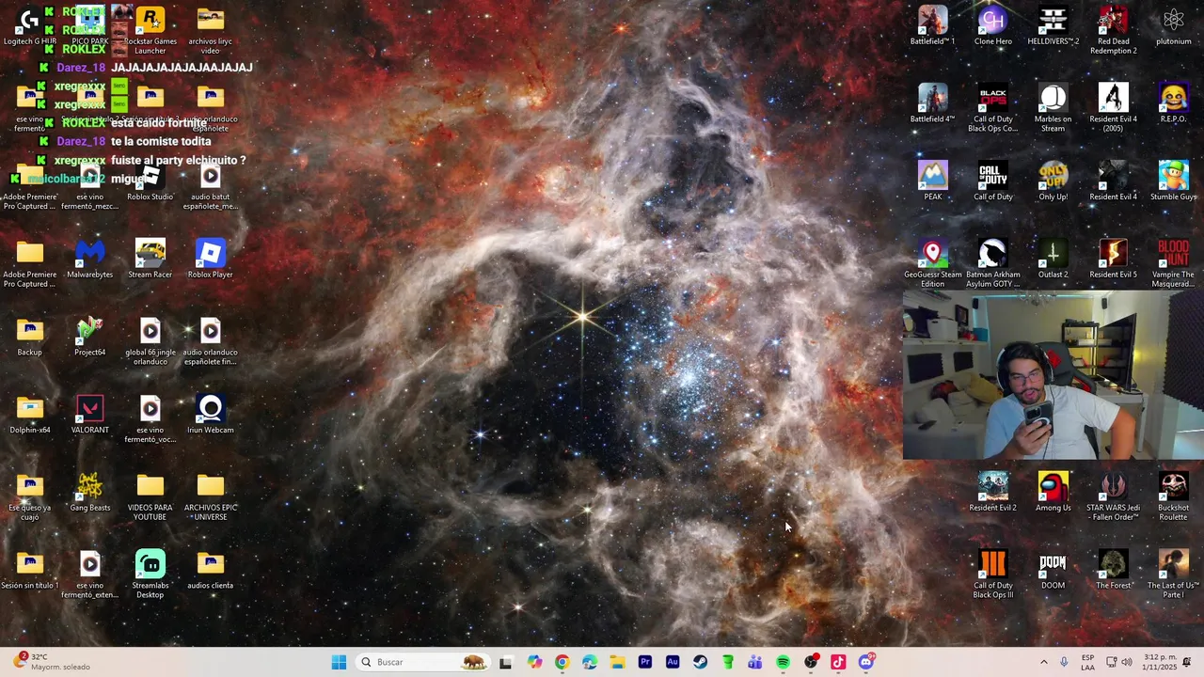Viewport: 1204px width, 677px height.
Task: Select Gang Beasts game icon
Action: point(90,494)
